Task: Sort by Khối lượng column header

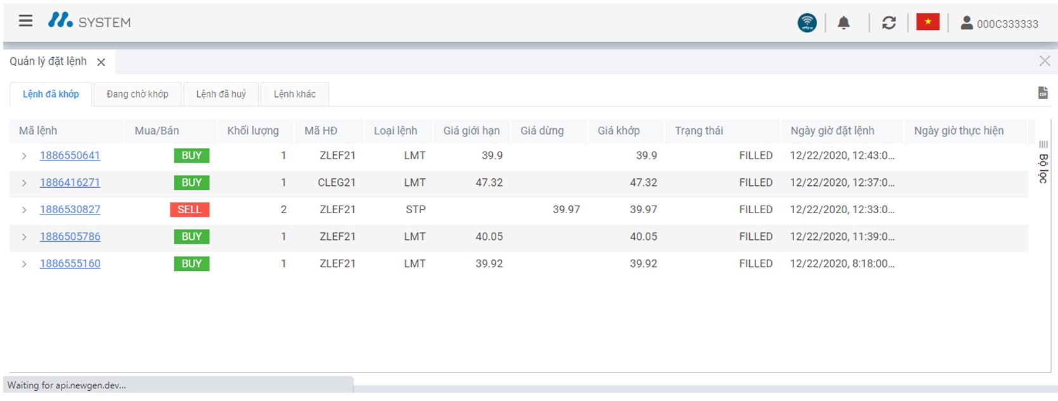Action: [x=252, y=131]
